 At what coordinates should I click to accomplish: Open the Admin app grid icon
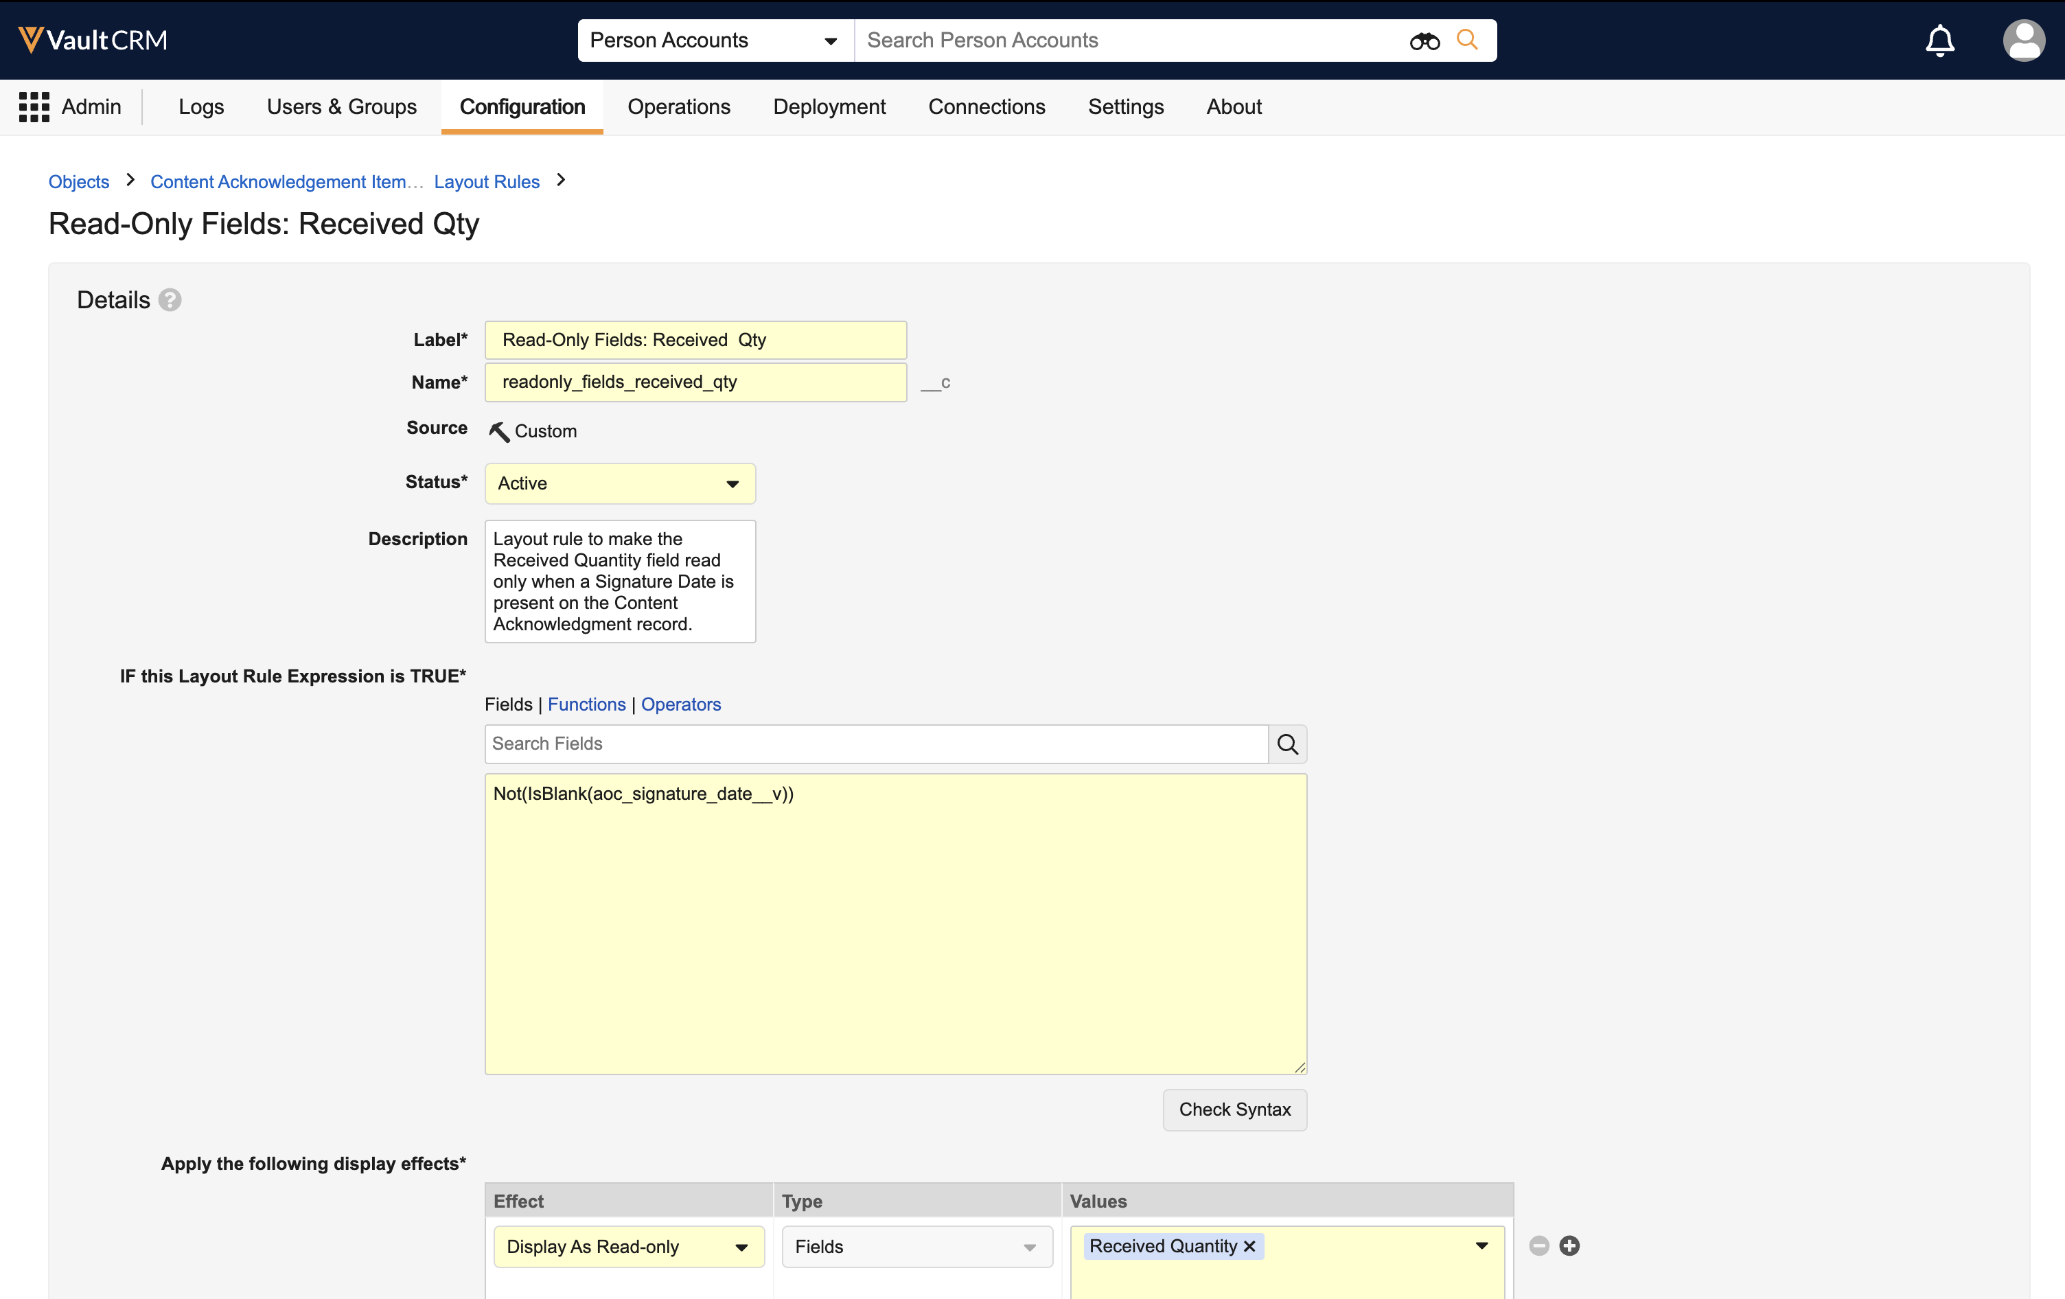pyautogui.click(x=34, y=107)
